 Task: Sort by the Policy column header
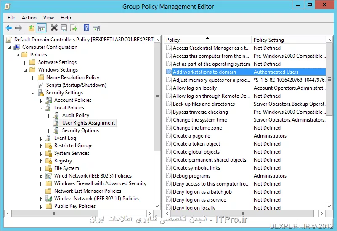[207, 40]
